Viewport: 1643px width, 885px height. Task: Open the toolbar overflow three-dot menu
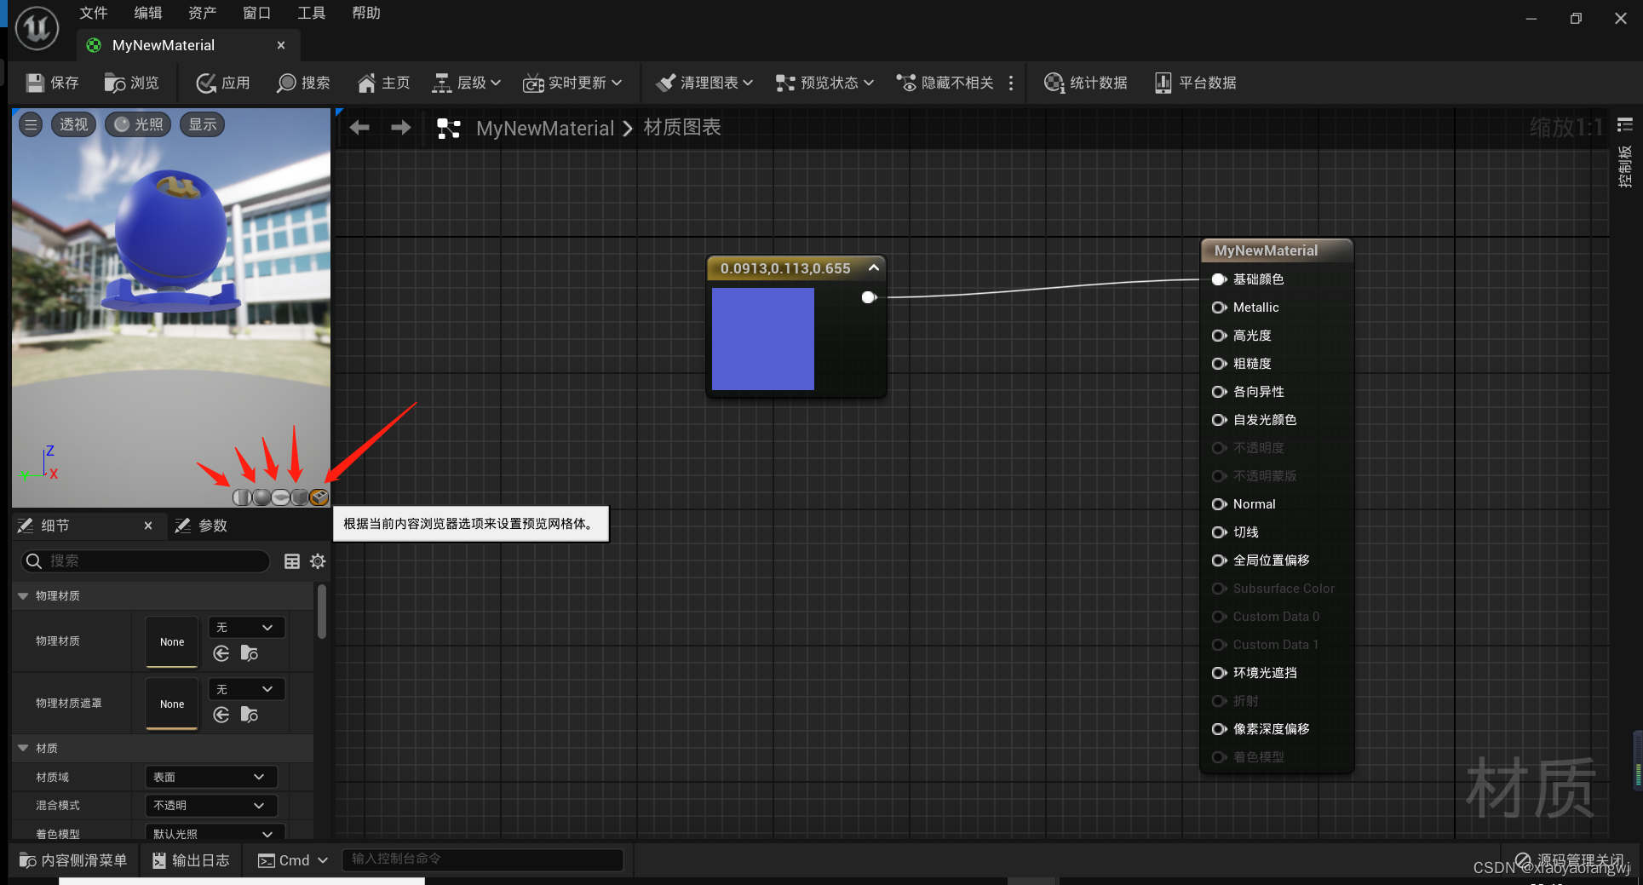(x=1011, y=83)
